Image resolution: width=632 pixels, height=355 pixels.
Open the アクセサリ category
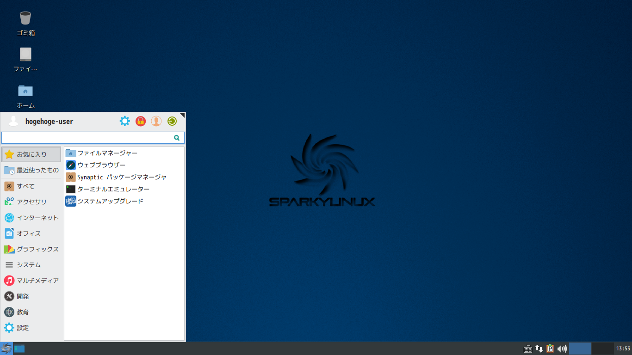[31, 202]
